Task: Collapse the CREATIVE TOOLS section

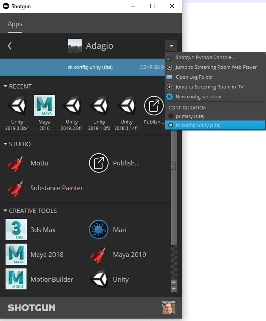Action: pyautogui.click(x=5, y=210)
